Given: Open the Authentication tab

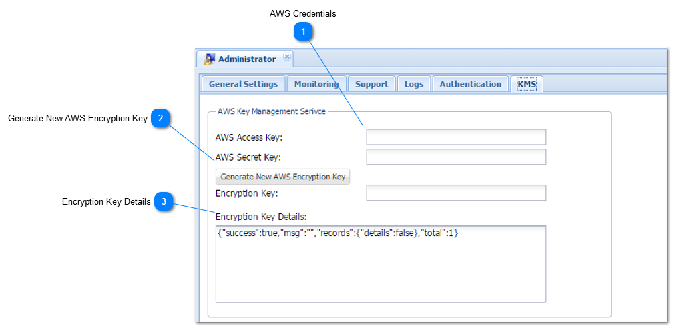Looking at the screenshot, I should click(x=471, y=84).
